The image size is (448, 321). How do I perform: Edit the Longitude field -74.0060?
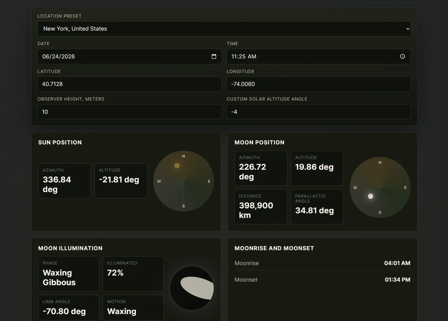point(319,84)
